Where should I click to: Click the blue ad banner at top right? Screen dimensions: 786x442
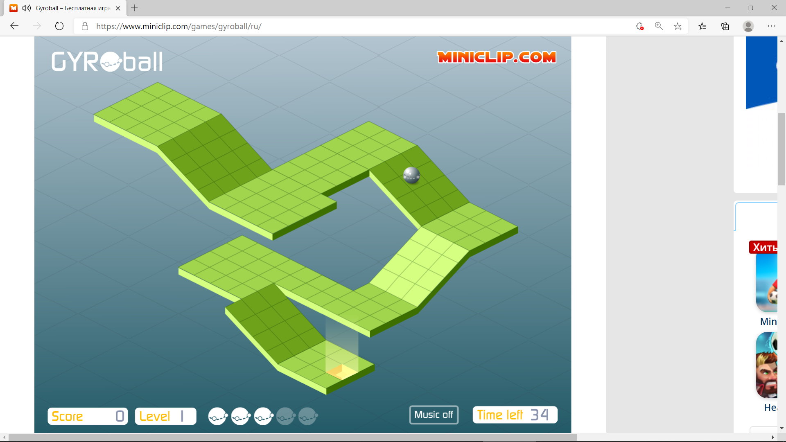(x=761, y=72)
